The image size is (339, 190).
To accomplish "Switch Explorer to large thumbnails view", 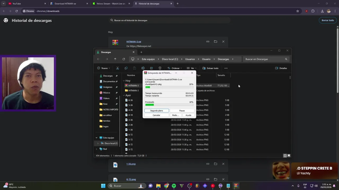I will pos(289,156).
